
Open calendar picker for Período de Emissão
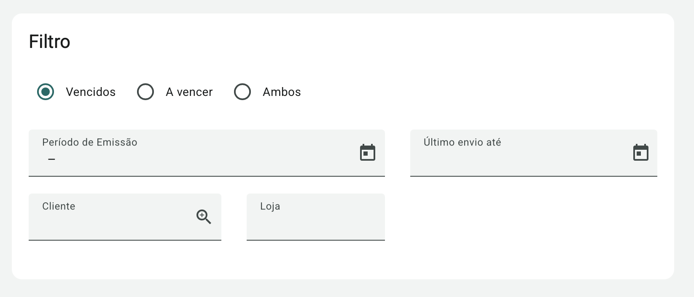pyautogui.click(x=367, y=153)
